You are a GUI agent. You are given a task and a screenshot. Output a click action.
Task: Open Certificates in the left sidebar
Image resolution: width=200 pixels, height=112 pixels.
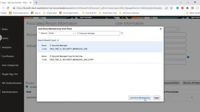[x=8, y=56]
